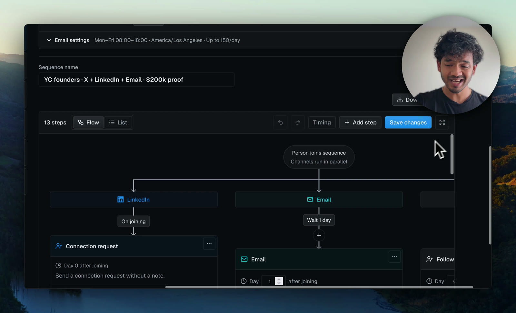Click the 'Day 0 after joining' text
This screenshot has width=516, height=313.
pyautogui.click(x=86, y=266)
